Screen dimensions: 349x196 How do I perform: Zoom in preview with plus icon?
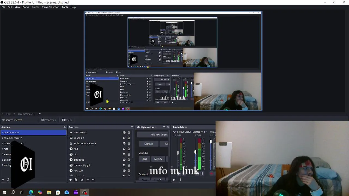tap(14, 114)
